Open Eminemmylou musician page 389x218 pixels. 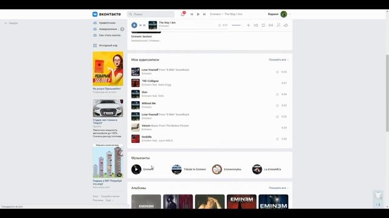point(227,170)
